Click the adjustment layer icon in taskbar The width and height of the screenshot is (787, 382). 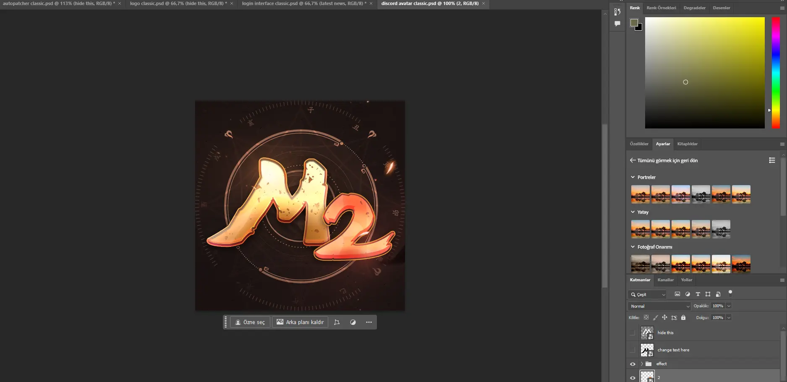pos(353,322)
